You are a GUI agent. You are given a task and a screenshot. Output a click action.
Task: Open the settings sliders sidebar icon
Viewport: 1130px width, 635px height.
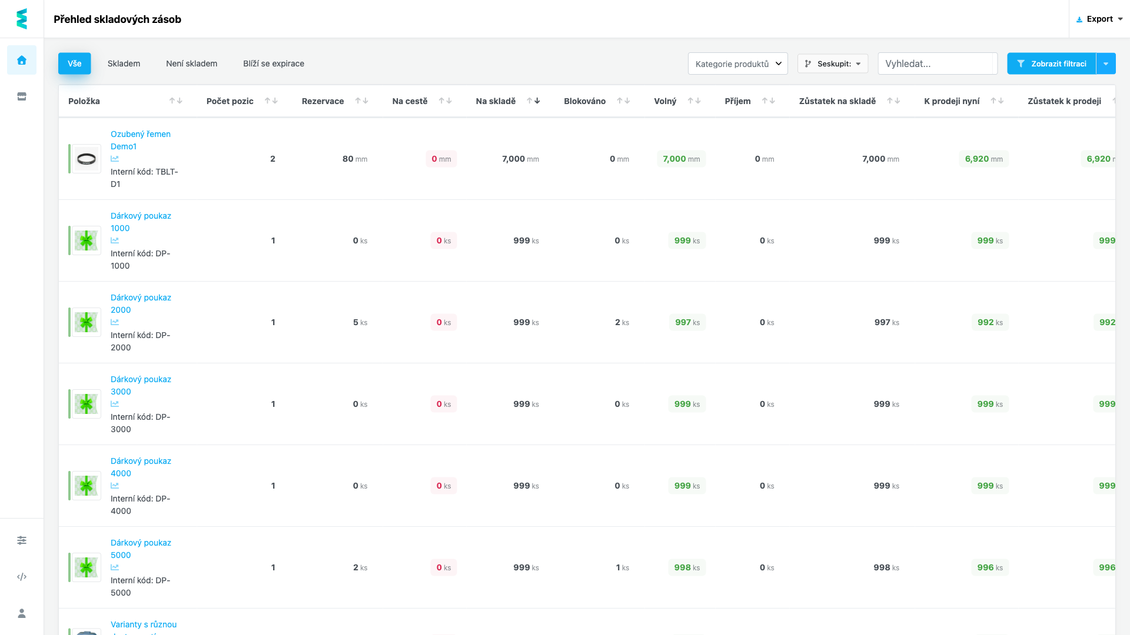pyautogui.click(x=22, y=540)
